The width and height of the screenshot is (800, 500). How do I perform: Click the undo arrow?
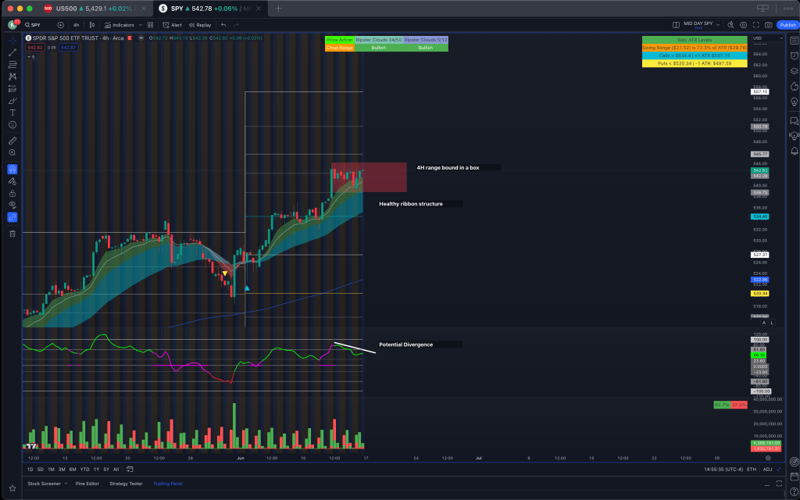[223, 25]
